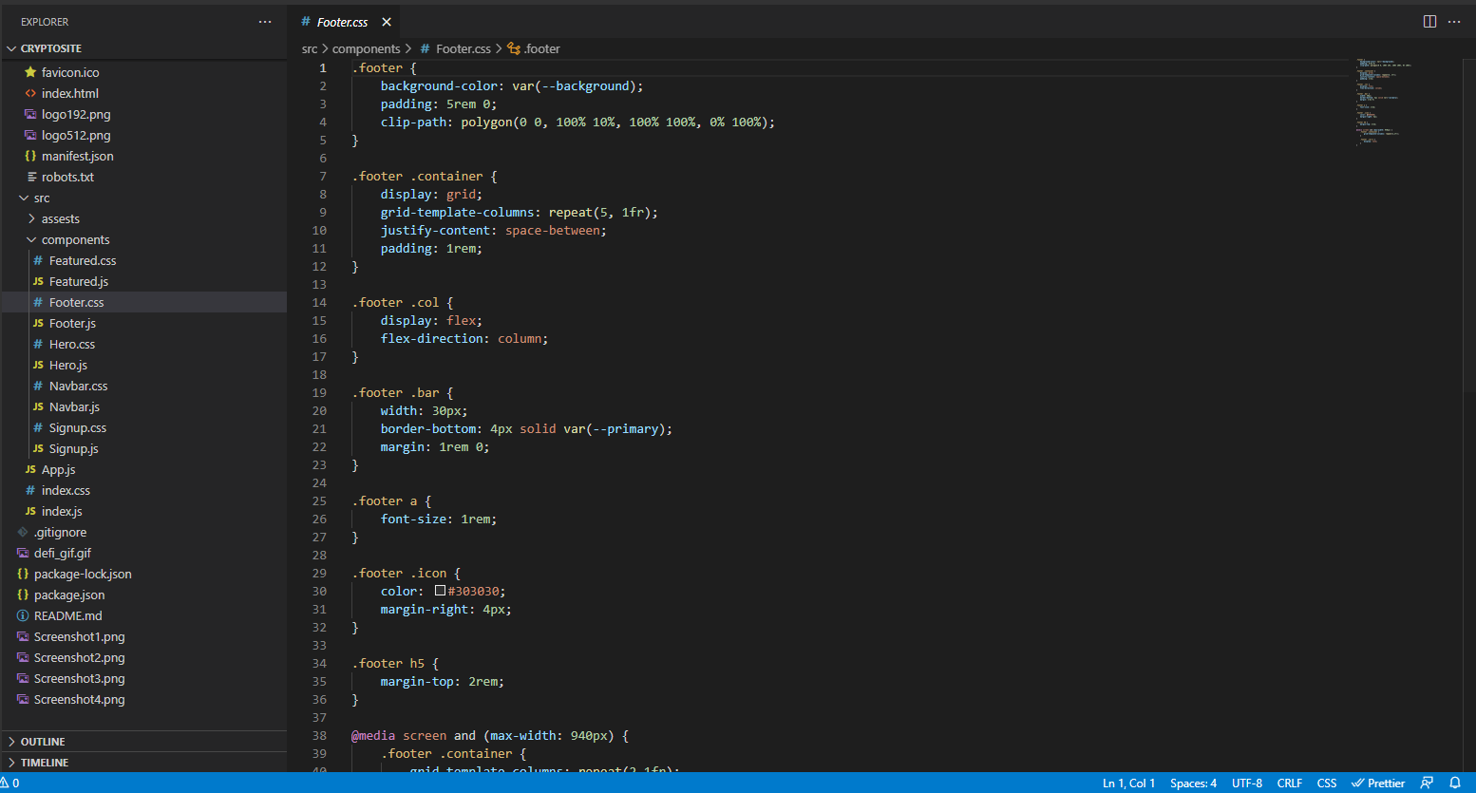Click the Prettier status bar item
Viewport: 1476px width, 793px height.
tap(1378, 784)
